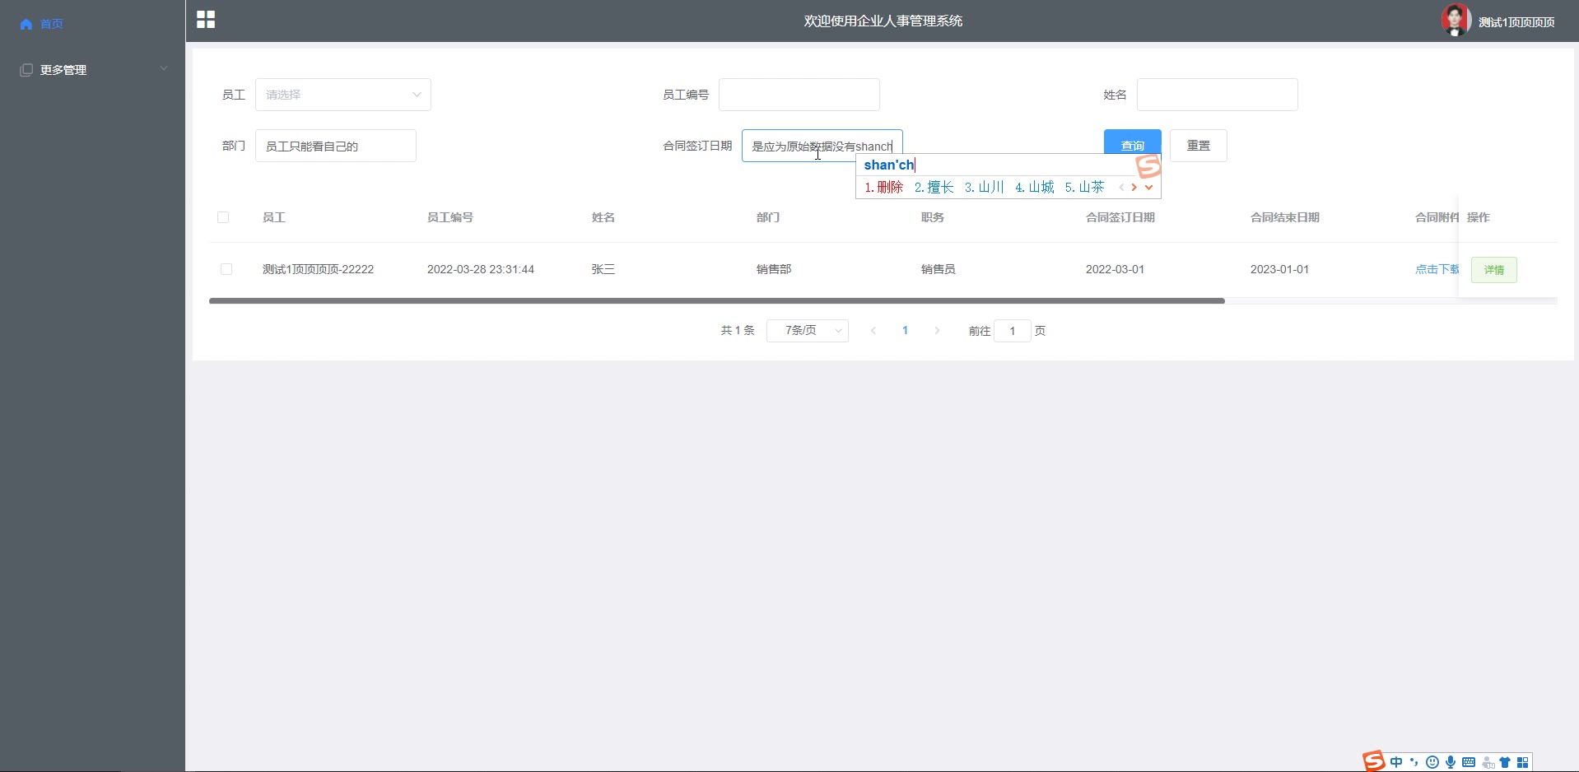Viewport: 1579px width, 772px height.
Task: Toggle the punctuation mode icon
Action: tap(1414, 762)
